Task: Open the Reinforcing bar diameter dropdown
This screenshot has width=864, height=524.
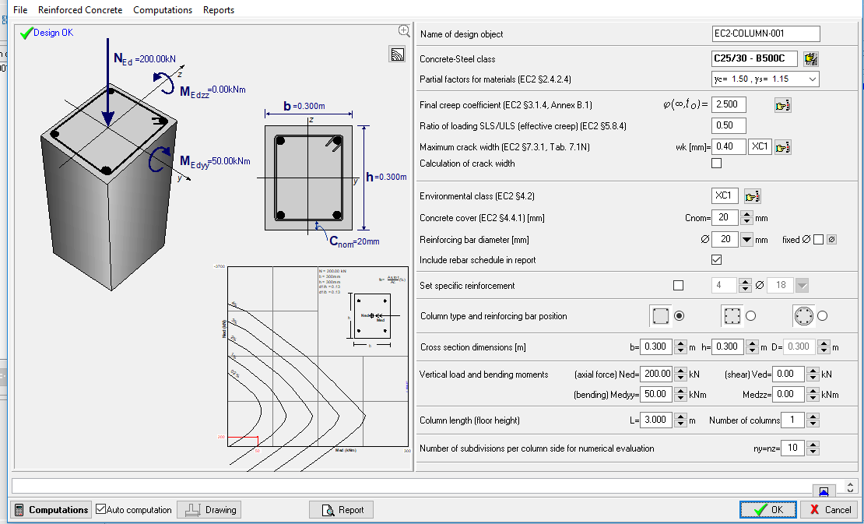Action: [x=746, y=239]
